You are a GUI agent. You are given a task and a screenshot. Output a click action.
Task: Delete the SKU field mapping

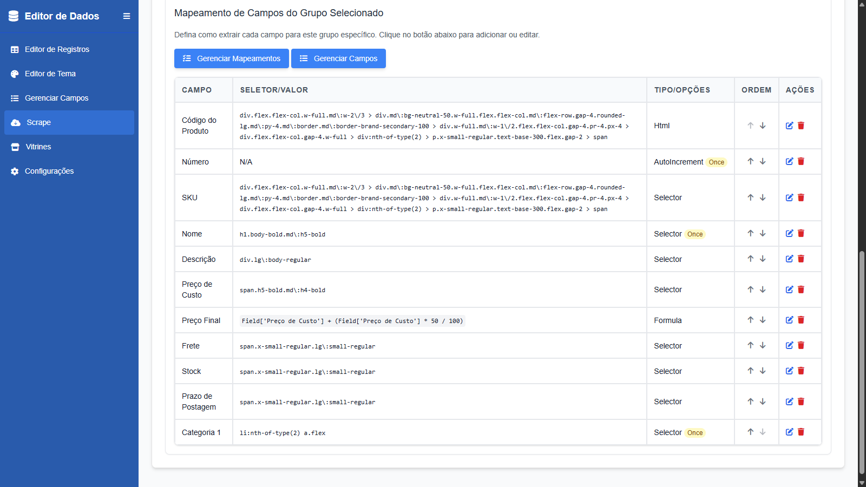click(801, 198)
